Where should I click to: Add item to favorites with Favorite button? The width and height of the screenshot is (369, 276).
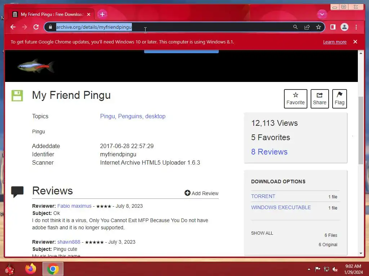tap(295, 99)
